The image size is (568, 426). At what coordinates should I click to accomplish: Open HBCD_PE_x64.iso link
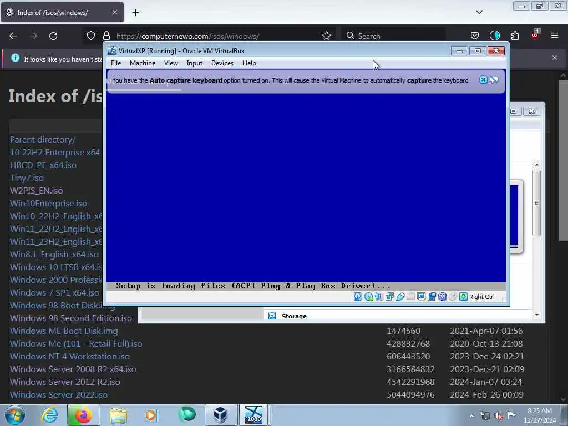[43, 165]
